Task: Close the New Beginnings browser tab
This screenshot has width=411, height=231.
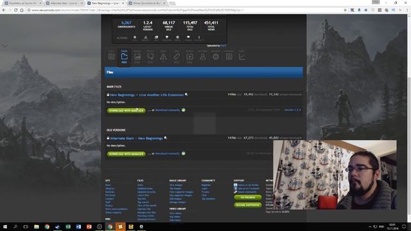Action: point(123,3)
